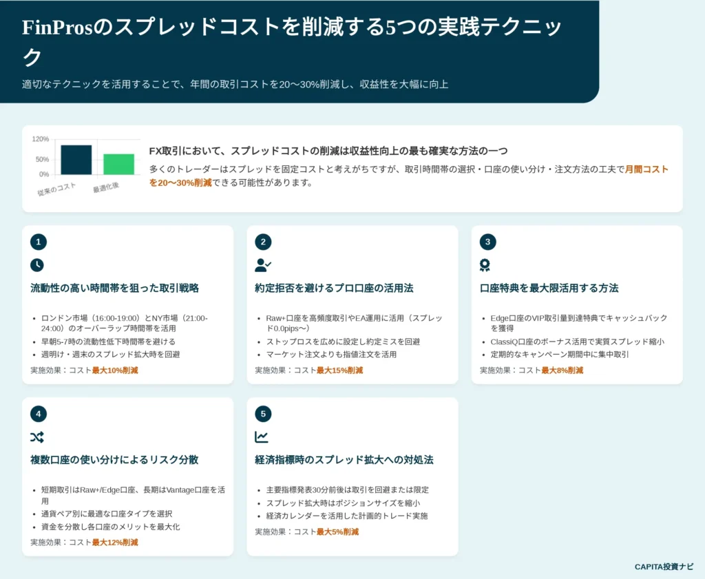Click the 50% axis label on chart
This screenshot has width=705, height=579.
(x=42, y=160)
